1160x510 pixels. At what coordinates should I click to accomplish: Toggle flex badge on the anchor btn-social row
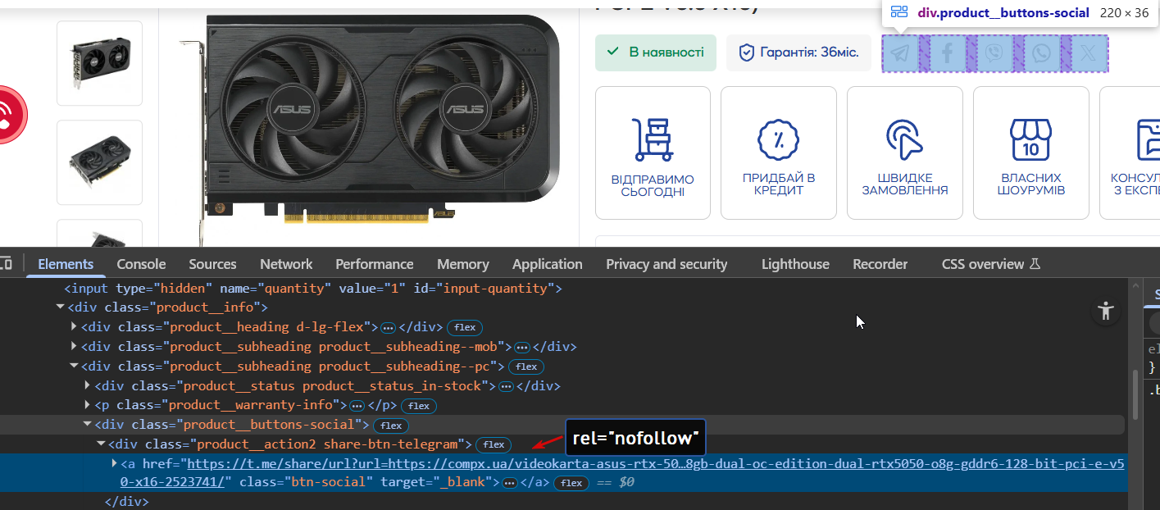pyautogui.click(x=571, y=483)
